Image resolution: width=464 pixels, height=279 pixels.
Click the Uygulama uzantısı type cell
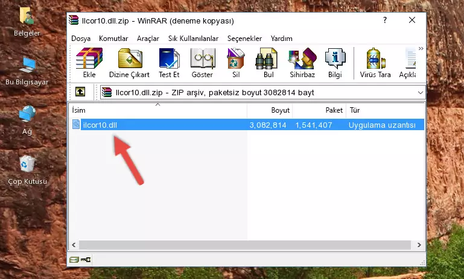click(x=382, y=125)
